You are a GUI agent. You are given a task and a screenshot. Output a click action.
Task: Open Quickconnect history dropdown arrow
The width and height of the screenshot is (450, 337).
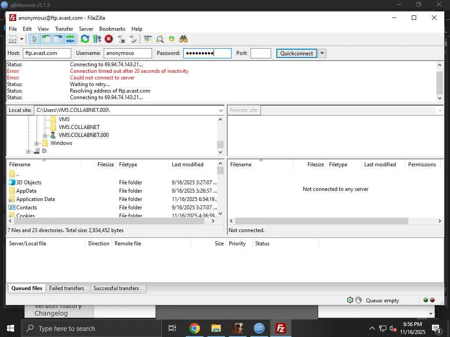(322, 53)
